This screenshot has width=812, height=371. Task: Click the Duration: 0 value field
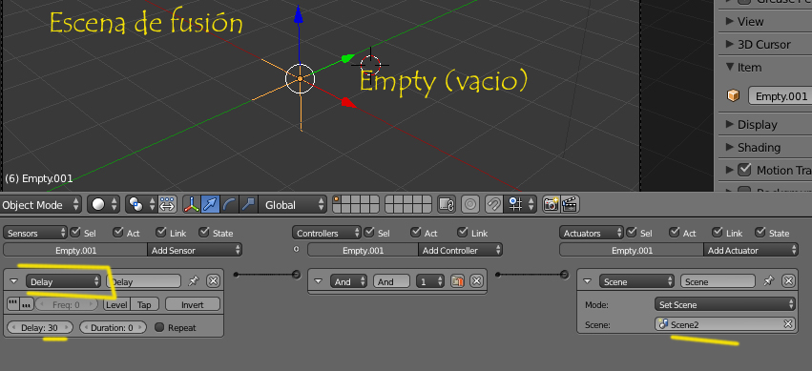(112, 327)
